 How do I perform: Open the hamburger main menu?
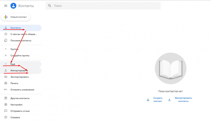click(x=6, y=6)
